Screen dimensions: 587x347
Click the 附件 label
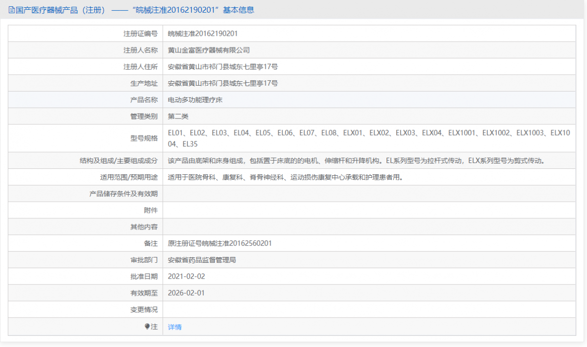tap(151, 210)
